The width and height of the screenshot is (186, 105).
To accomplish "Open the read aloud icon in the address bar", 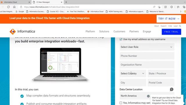I will click(x=154, y=7).
